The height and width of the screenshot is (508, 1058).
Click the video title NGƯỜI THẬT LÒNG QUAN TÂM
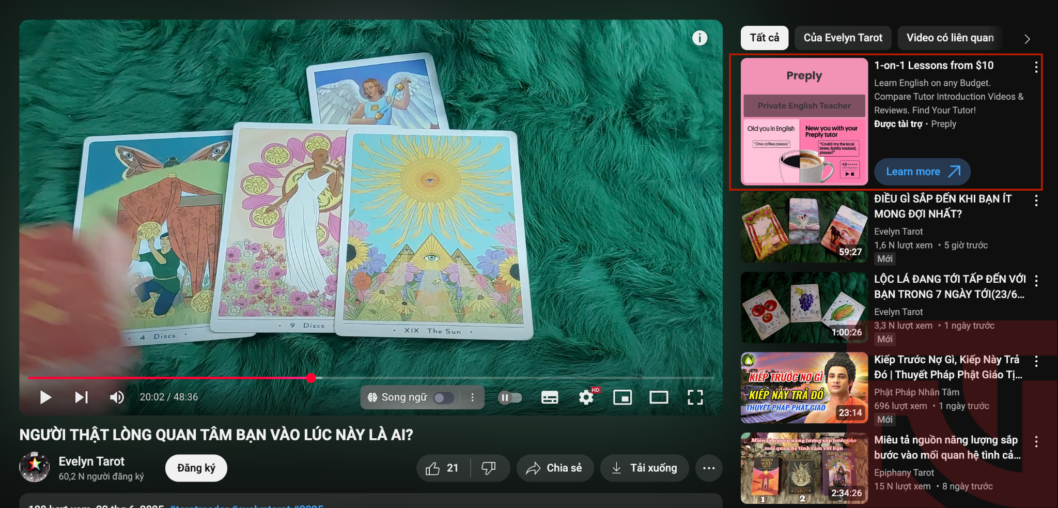[216, 435]
